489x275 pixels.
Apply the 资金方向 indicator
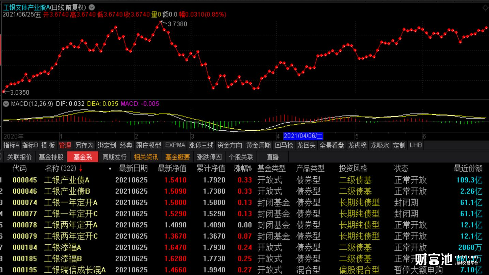[230, 145]
